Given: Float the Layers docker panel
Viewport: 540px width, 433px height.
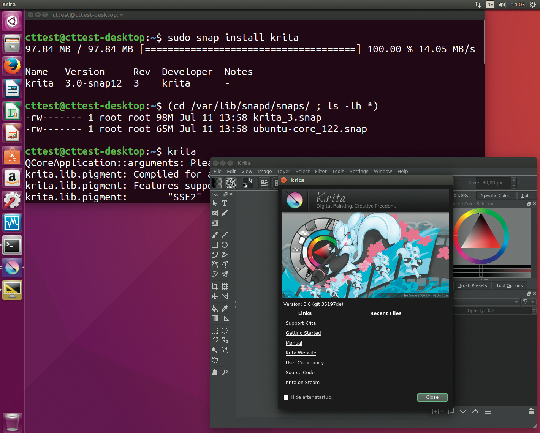Looking at the screenshot, I should [x=529, y=294].
